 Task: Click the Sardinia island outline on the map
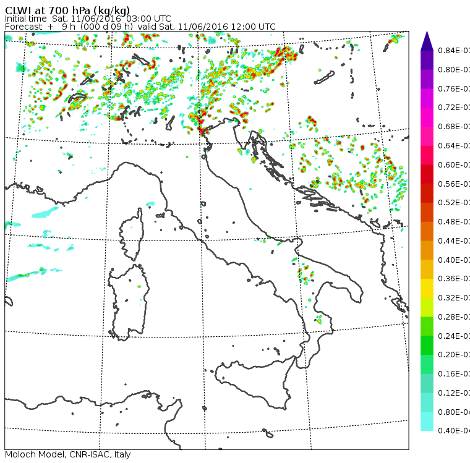[x=128, y=303]
